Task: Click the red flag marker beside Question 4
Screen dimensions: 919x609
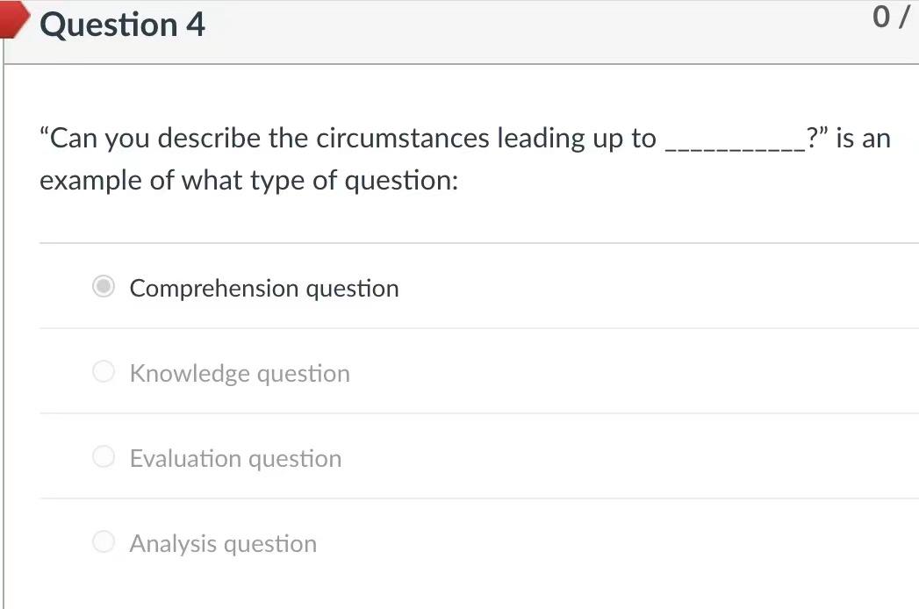Action: (x=13, y=18)
